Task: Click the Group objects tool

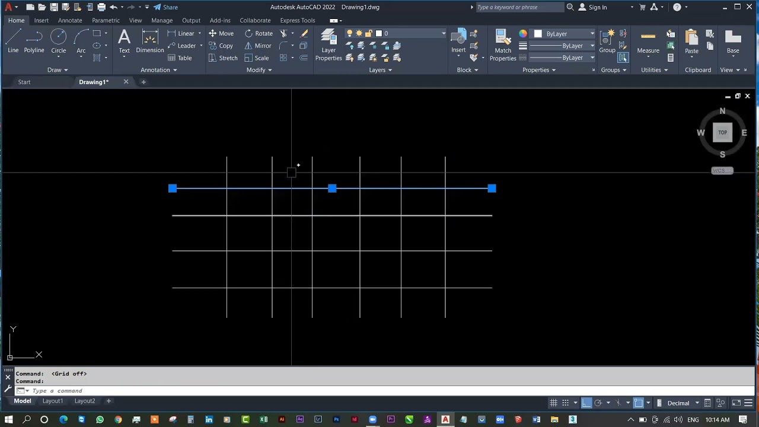Action: click(607, 42)
